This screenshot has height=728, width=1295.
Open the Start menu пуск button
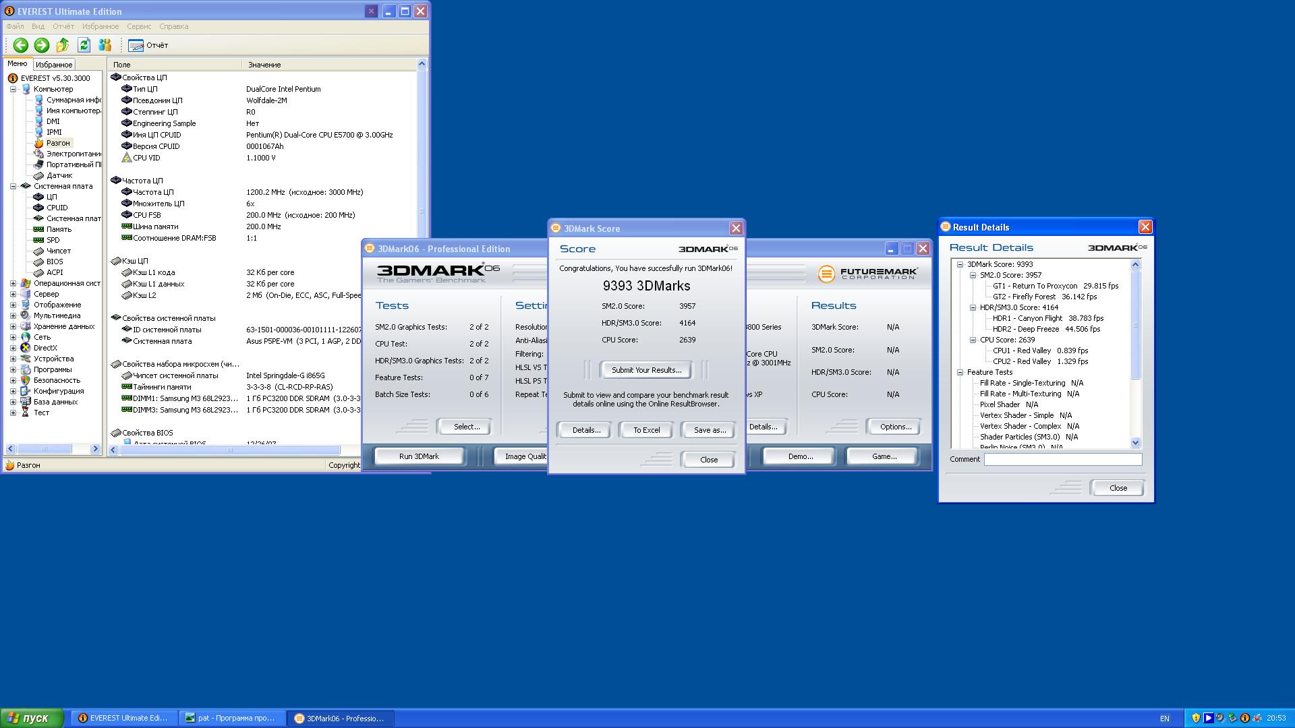pos(32,718)
